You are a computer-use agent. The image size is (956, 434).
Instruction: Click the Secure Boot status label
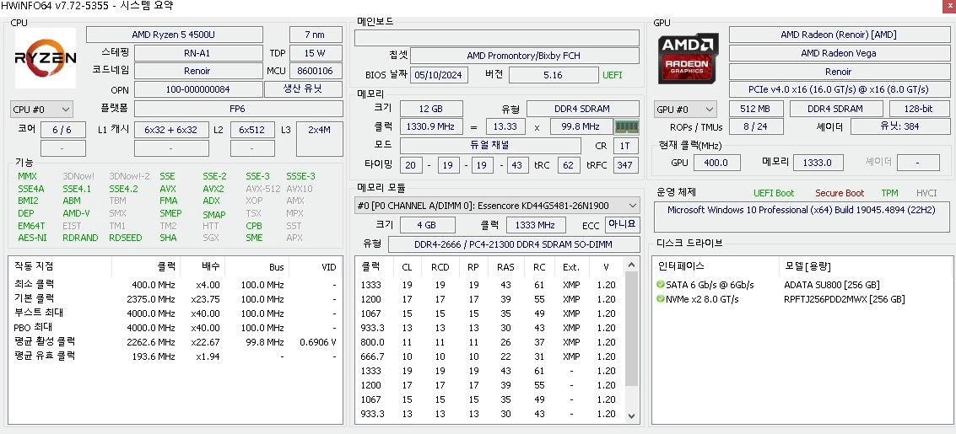(x=840, y=193)
